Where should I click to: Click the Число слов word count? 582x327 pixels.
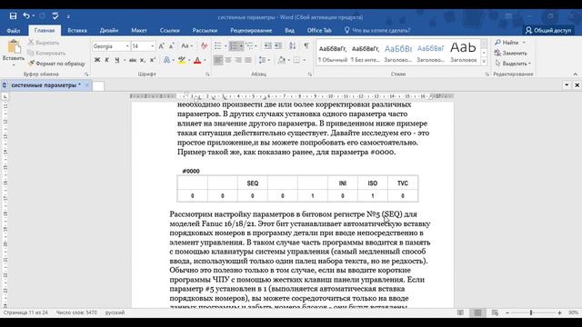pos(76,312)
